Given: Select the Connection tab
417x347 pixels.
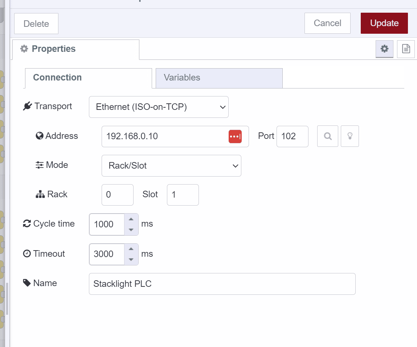Looking at the screenshot, I should click(57, 77).
